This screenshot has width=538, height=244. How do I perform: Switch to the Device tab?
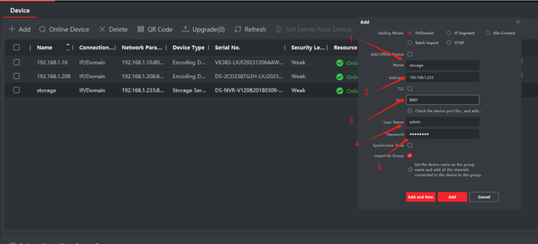(20, 10)
